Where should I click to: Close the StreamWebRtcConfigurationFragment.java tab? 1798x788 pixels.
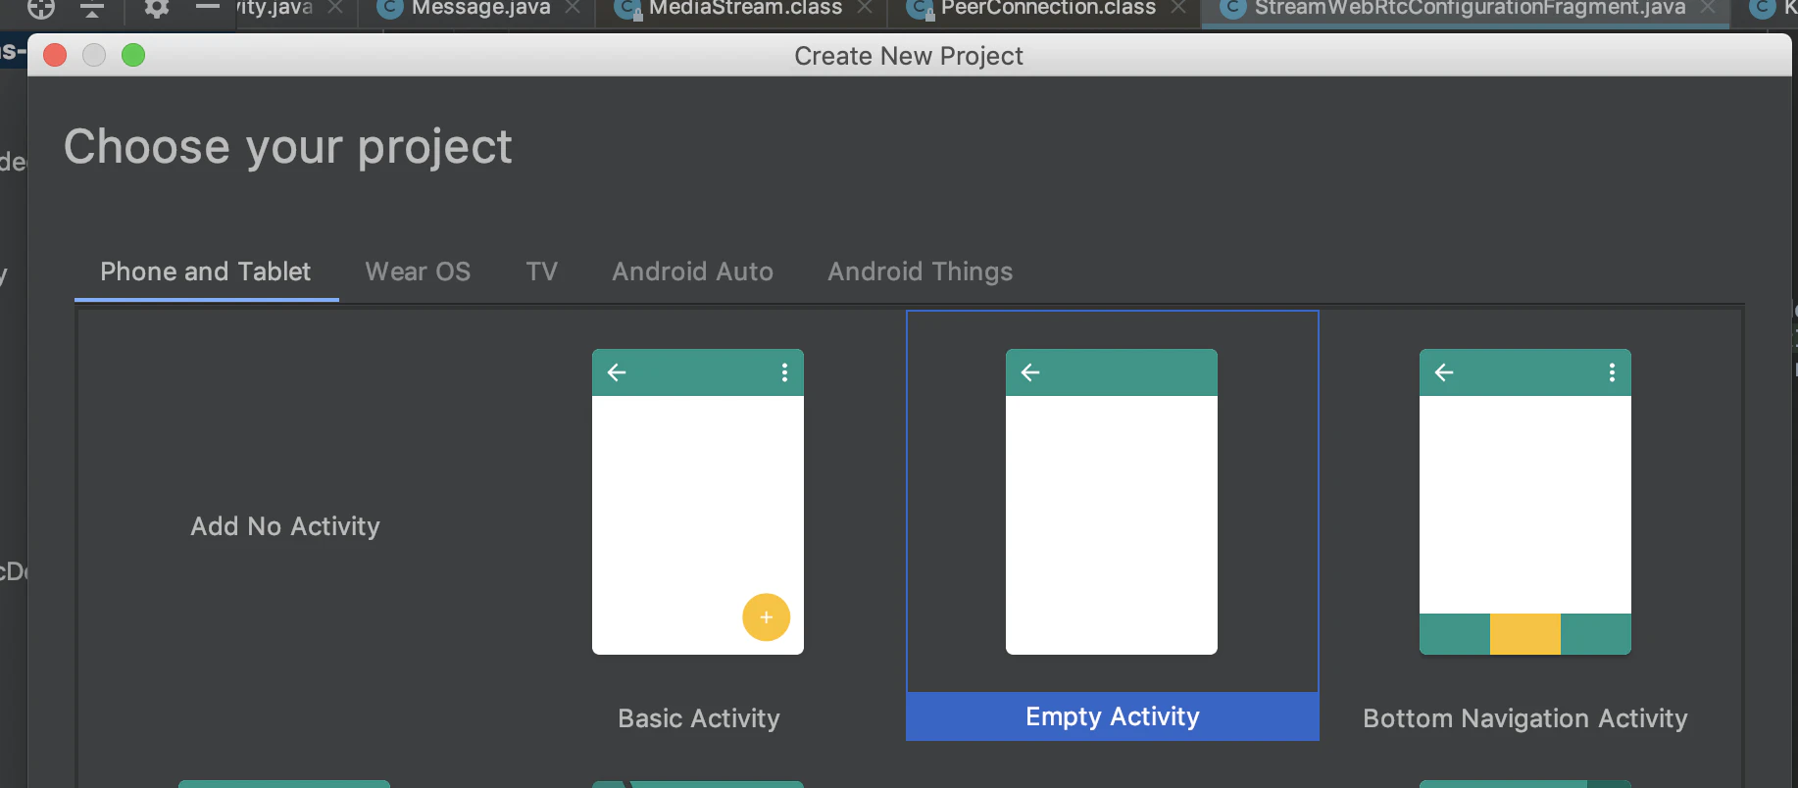(1708, 8)
